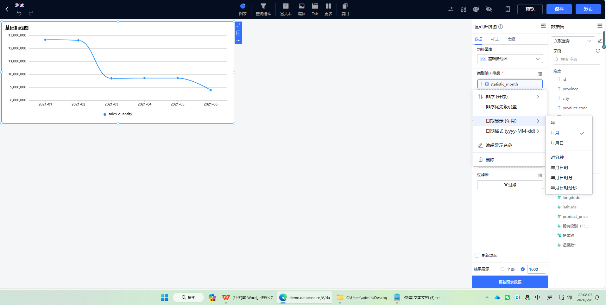Click the redo icon
606x305 pixels.
31,13
